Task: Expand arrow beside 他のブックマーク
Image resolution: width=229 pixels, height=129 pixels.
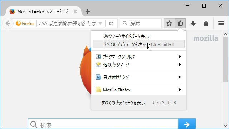Action: [180, 64]
